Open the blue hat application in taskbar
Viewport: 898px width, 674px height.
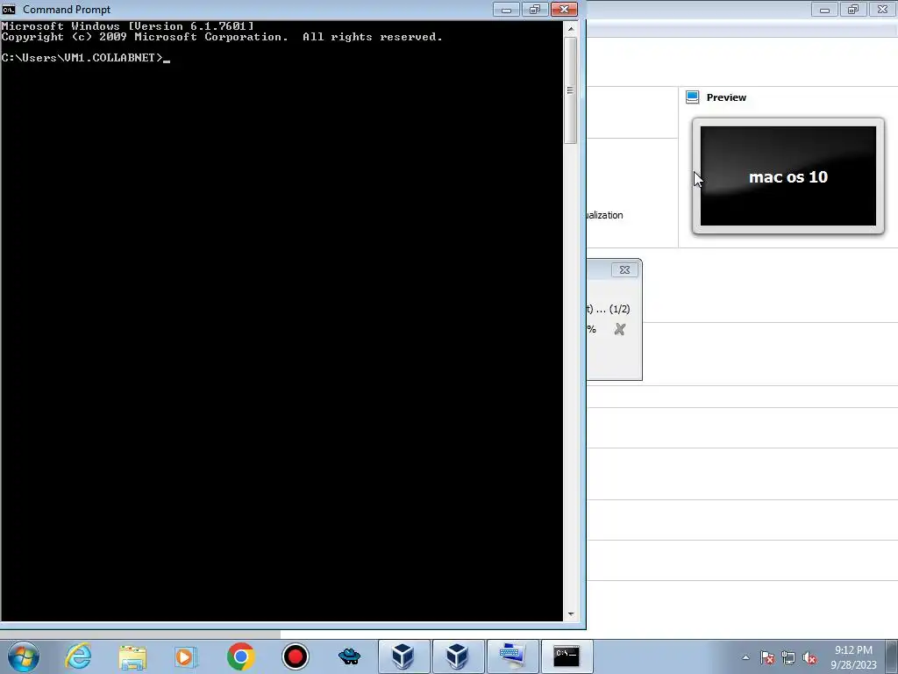coord(349,656)
